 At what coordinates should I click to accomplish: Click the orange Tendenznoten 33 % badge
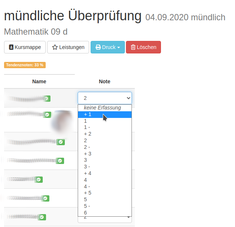25,65
